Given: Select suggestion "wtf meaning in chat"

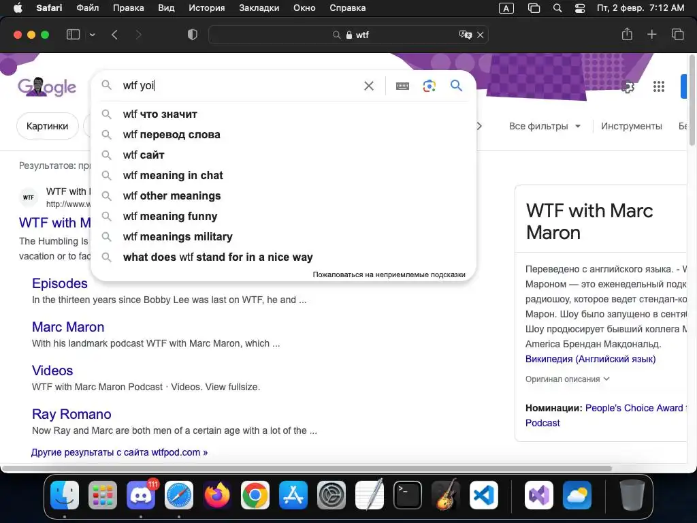Looking at the screenshot, I should pyautogui.click(x=283, y=176).
